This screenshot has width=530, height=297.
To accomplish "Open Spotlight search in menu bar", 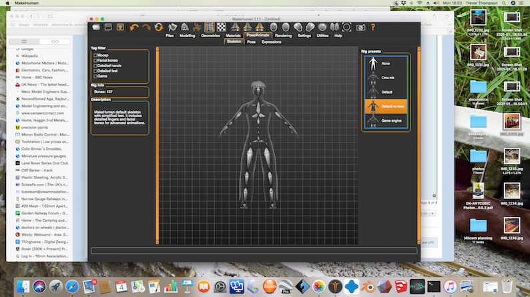I will coord(504,3).
